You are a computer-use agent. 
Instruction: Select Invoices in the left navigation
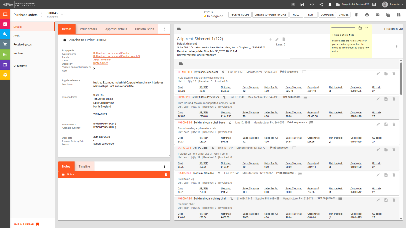(x=18, y=54)
